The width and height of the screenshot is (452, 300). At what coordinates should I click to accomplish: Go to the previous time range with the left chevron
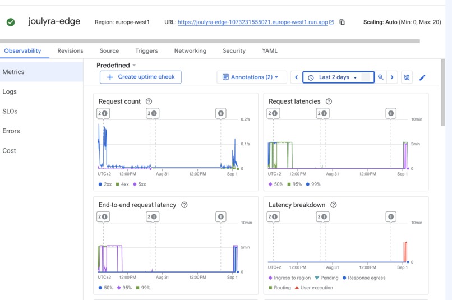[x=296, y=77]
